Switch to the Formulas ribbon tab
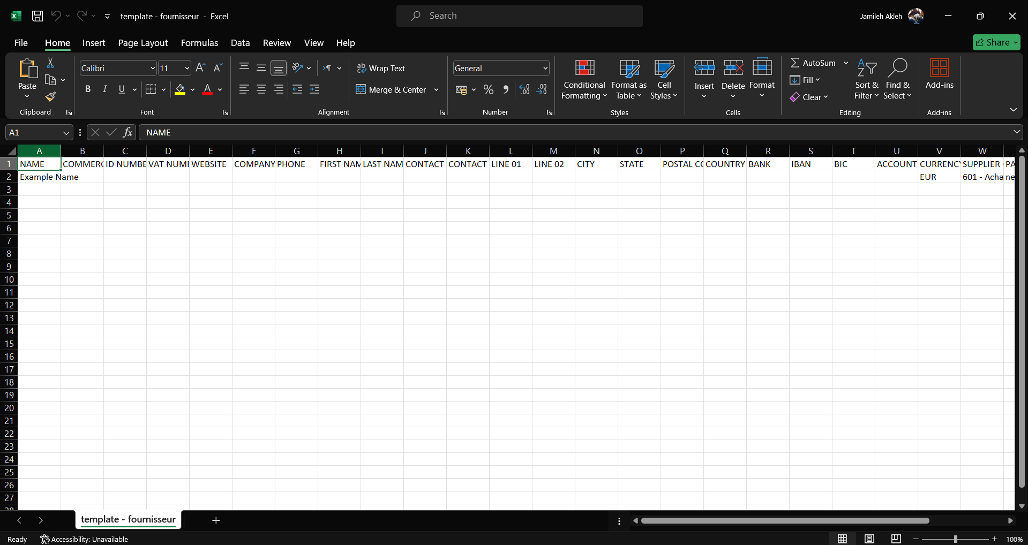1028x545 pixels. (199, 43)
